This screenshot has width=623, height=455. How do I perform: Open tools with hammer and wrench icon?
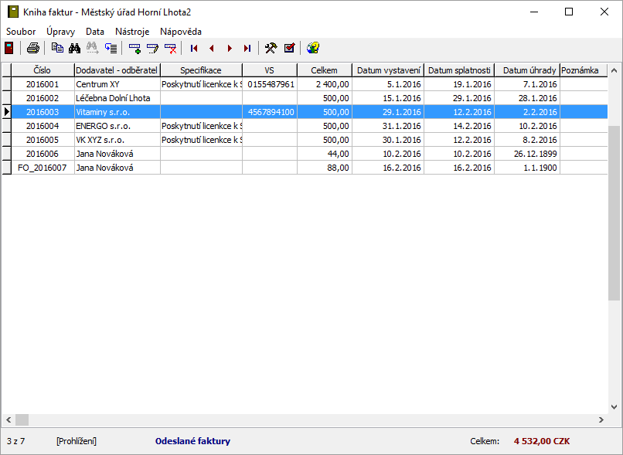click(271, 48)
